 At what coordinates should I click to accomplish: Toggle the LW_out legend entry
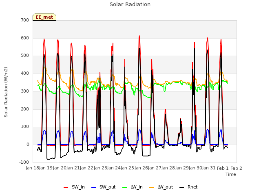click(x=161, y=187)
